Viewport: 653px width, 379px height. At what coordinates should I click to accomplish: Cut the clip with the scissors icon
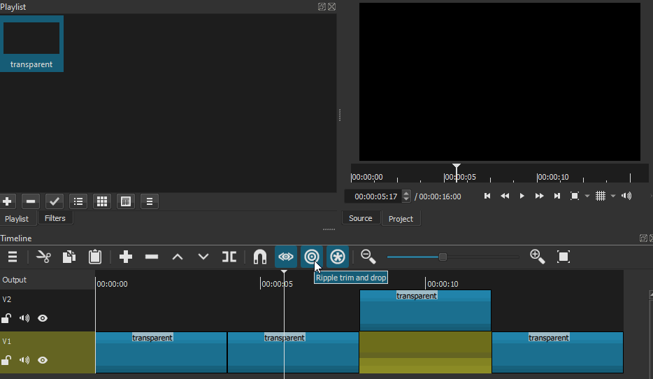pos(43,257)
